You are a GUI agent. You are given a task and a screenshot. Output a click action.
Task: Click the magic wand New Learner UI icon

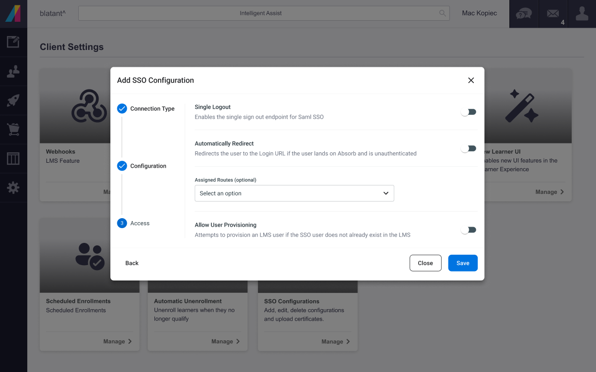522,106
